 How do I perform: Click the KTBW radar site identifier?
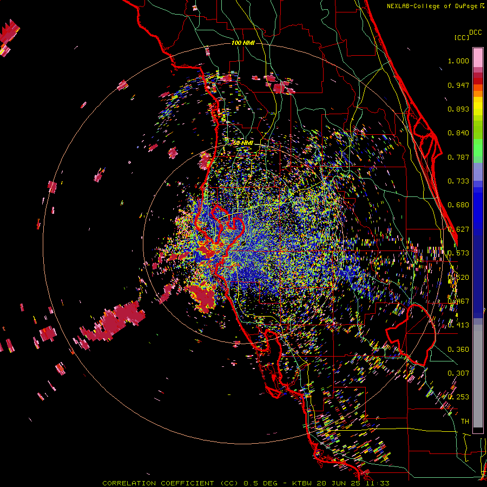coord(303,483)
